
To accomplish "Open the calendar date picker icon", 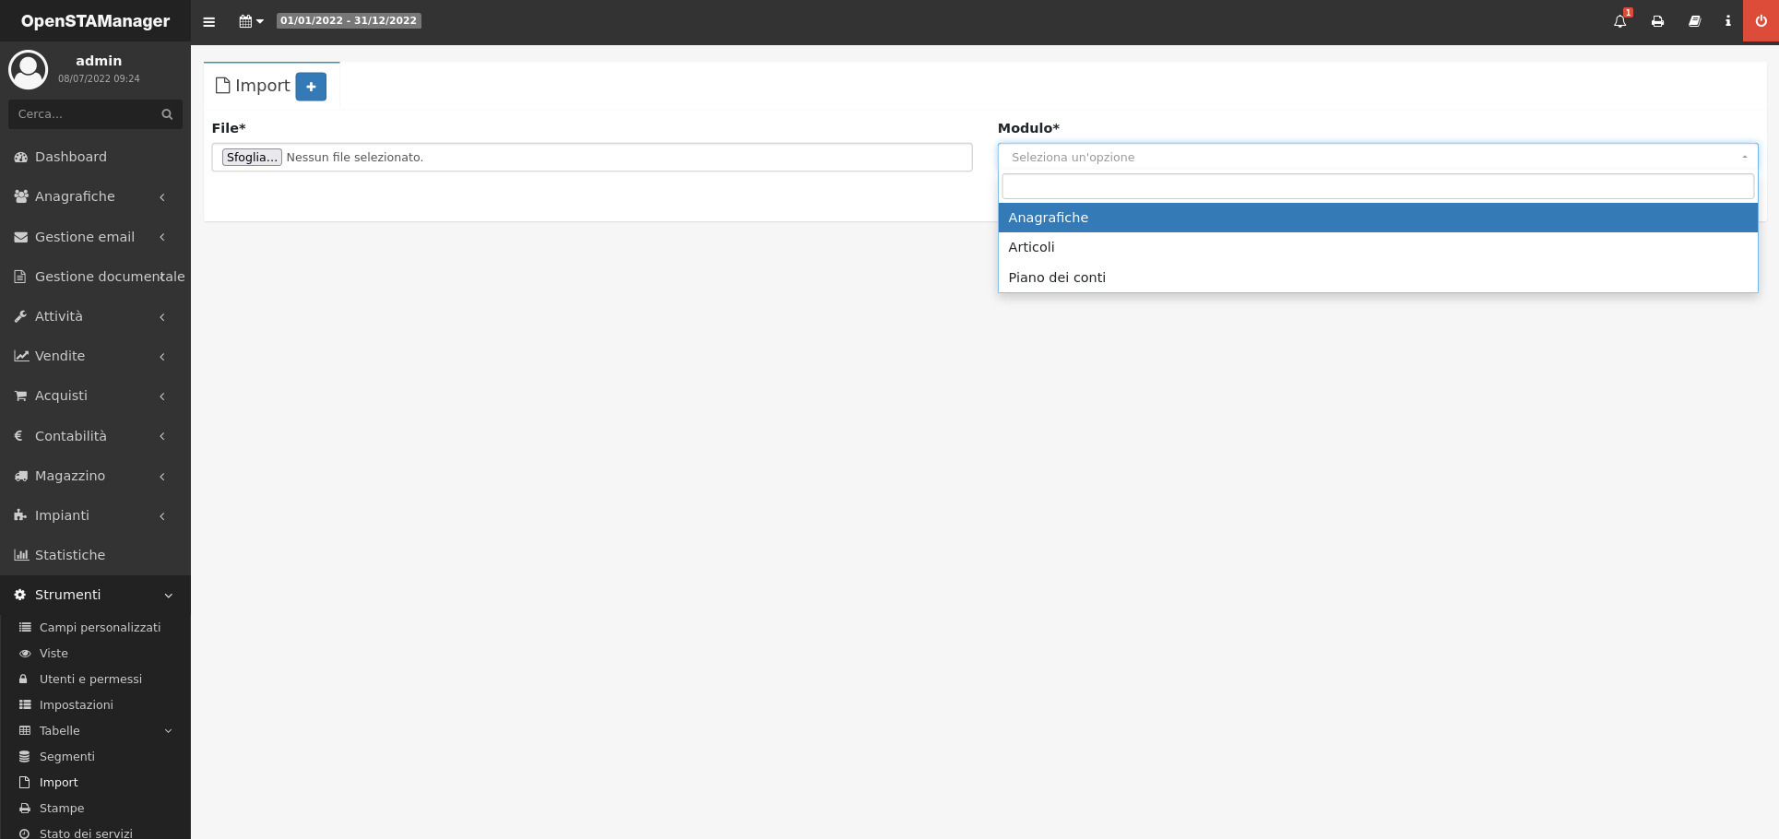I will [250, 21].
